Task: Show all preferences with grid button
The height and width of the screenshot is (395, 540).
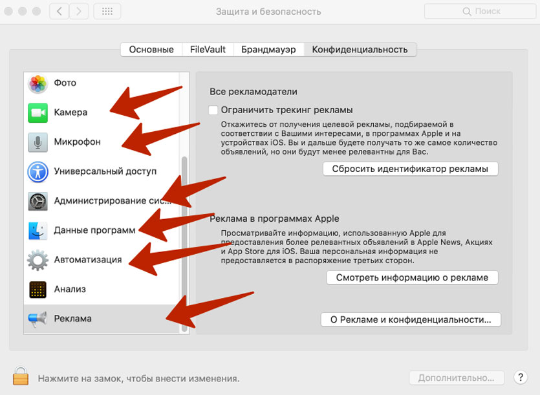Action: coord(107,12)
